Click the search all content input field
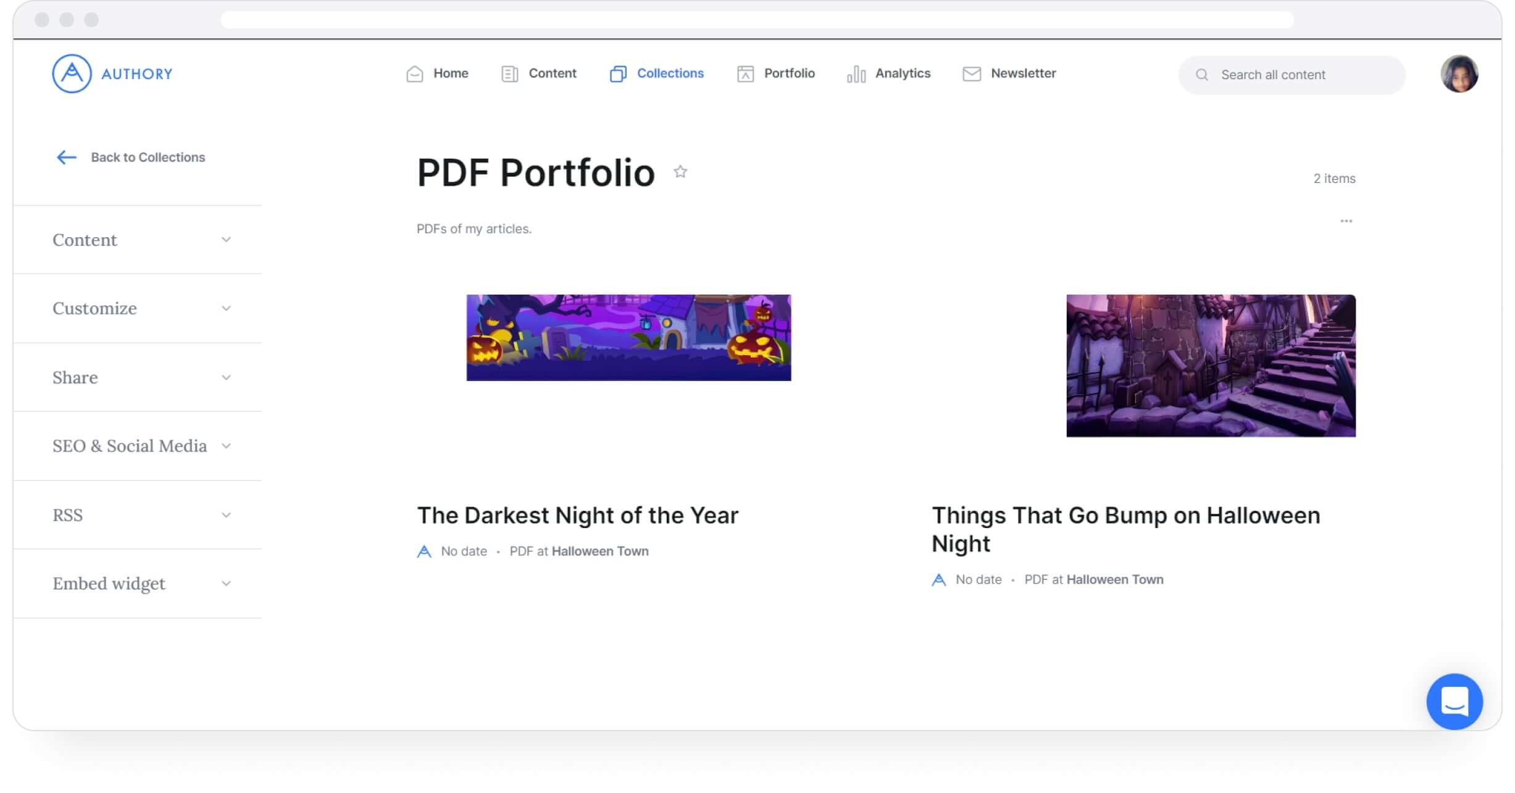Screen dimensions: 1515x793 click(x=1293, y=74)
